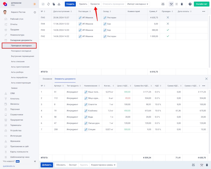211x169 pixels.
Task: Click the Создать button
Action: coord(70,4)
